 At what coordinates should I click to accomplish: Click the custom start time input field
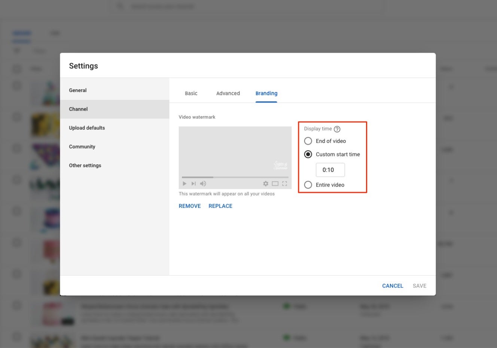tap(330, 170)
